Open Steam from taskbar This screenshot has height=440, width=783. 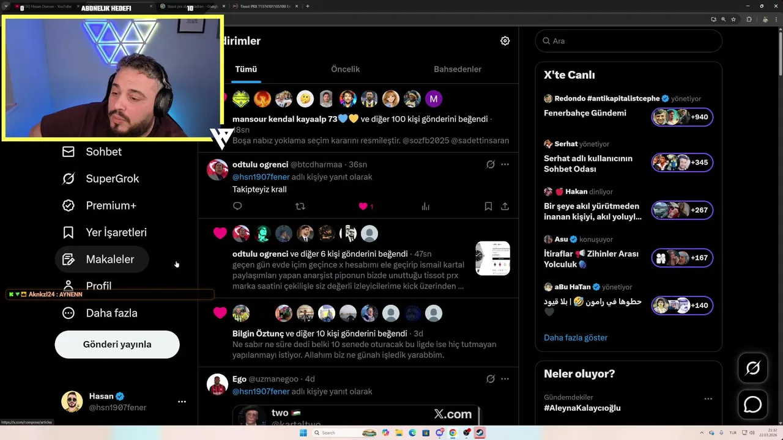(480, 433)
